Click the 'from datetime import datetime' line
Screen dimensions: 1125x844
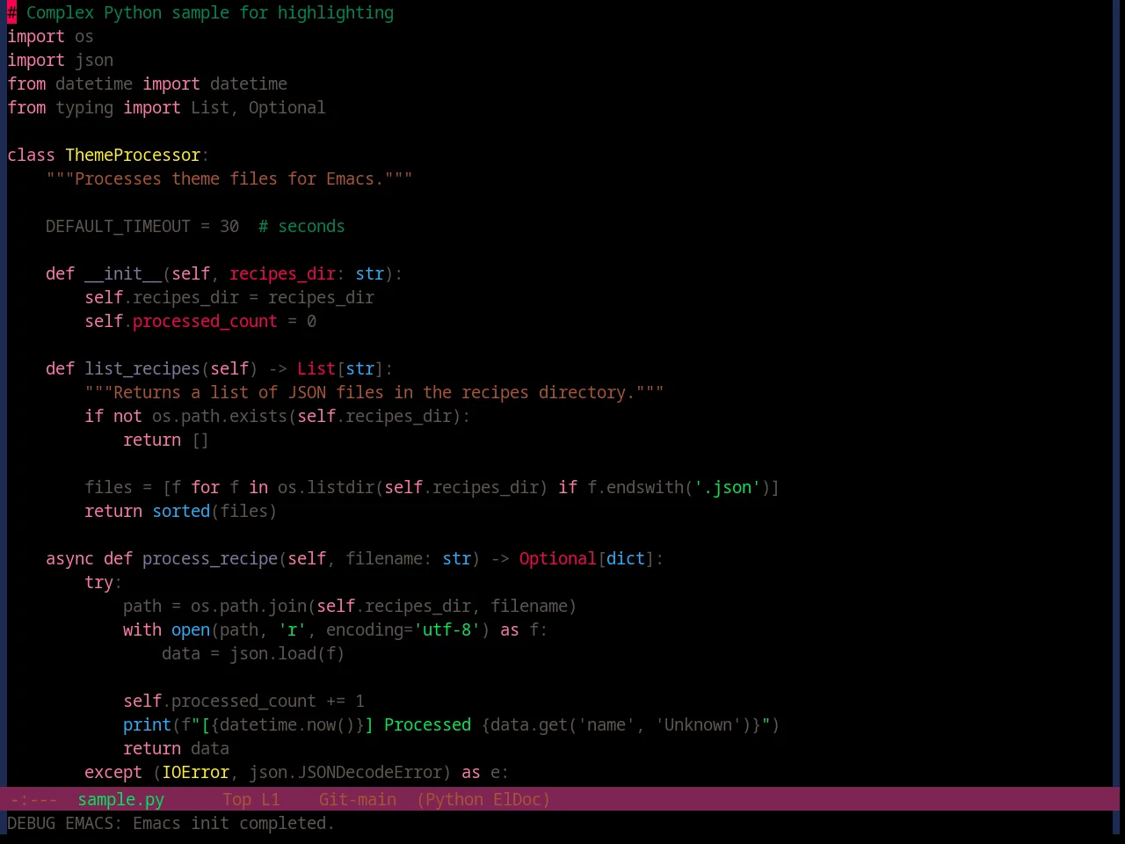click(147, 84)
